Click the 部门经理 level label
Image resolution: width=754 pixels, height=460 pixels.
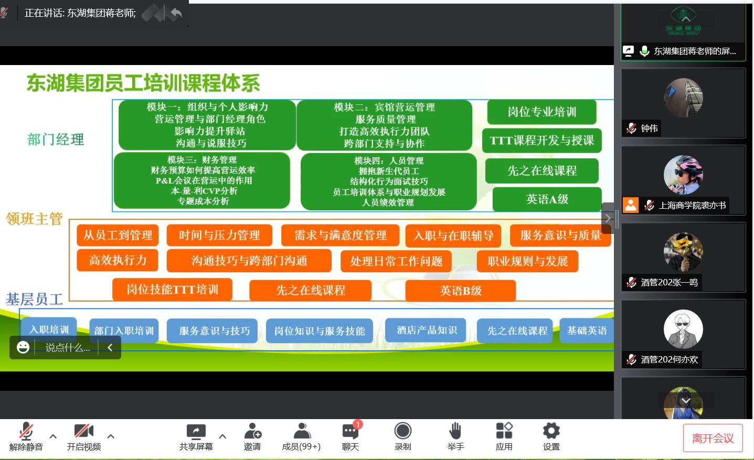(x=56, y=140)
